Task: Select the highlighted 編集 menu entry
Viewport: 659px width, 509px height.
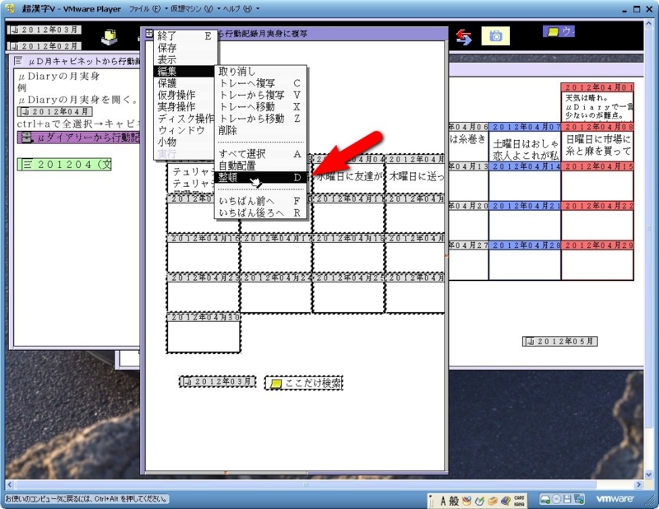Action: [x=185, y=72]
